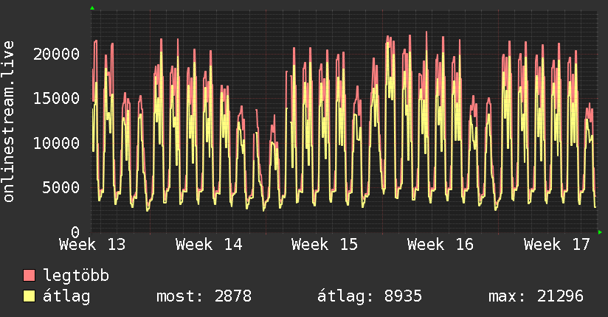Select the átlag legend label beside yellow swatch
608x317 pixels.
pyautogui.click(x=67, y=296)
